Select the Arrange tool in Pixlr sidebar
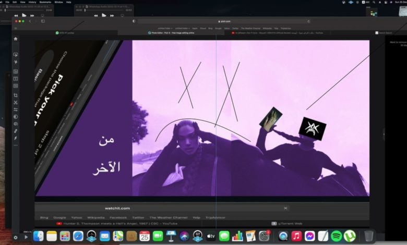The image size is (407, 245). (x=16, y=55)
